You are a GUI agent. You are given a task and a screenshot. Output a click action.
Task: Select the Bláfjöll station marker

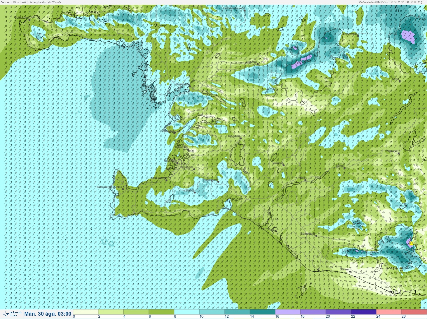tap(195, 192)
